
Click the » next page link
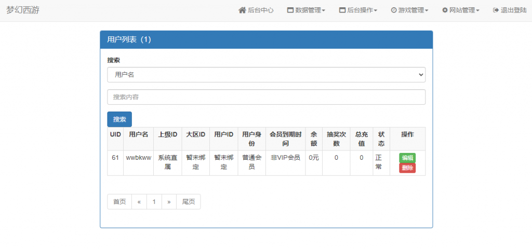coord(169,202)
